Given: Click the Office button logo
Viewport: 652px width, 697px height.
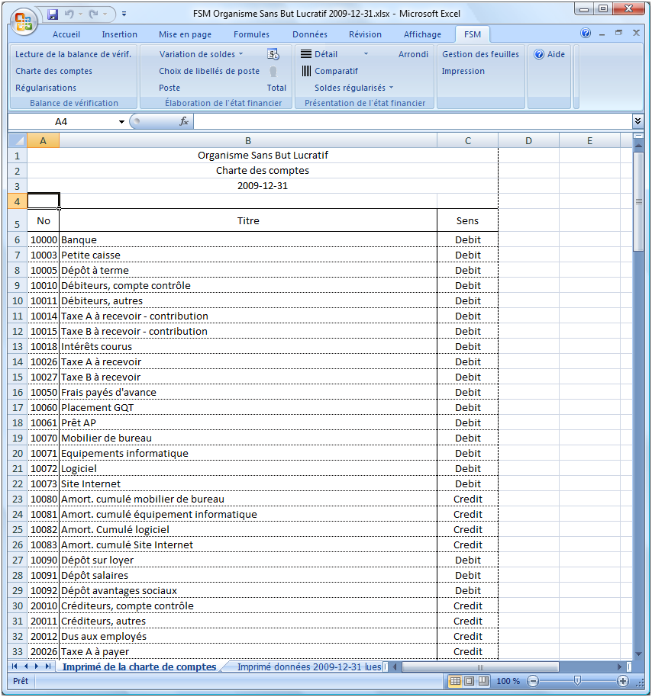Looking at the screenshot, I should [x=23, y=19].
